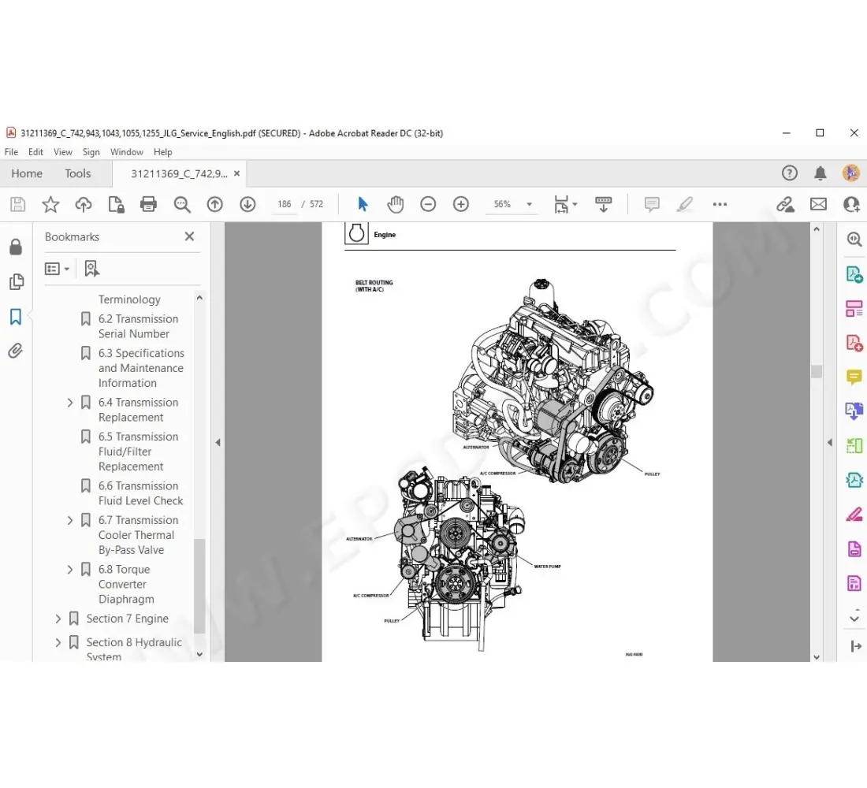This screenshot has width=867, height=788.
Task: Click the zoom in plus icon
Action: tap(461, 205)
